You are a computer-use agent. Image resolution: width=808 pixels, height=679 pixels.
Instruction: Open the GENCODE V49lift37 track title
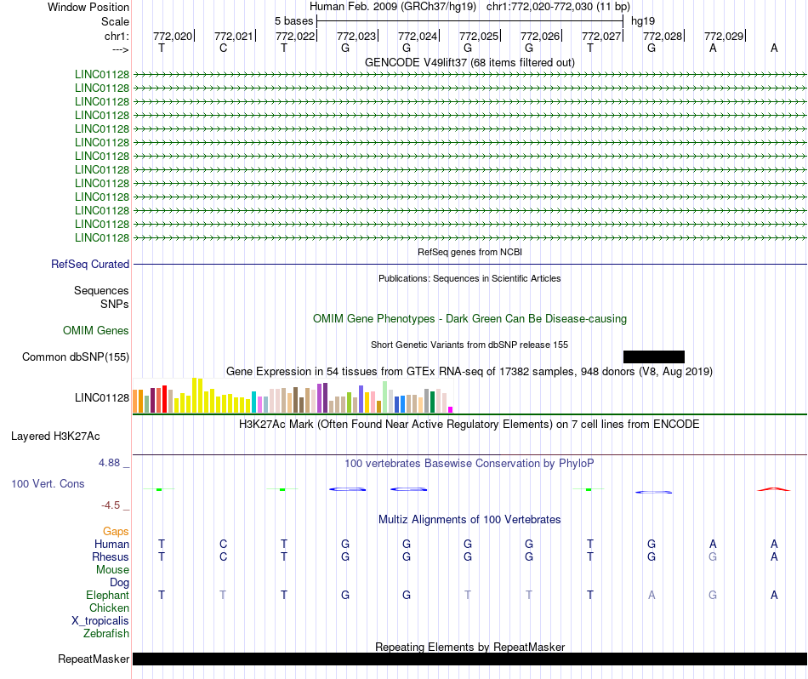point(469,62)
